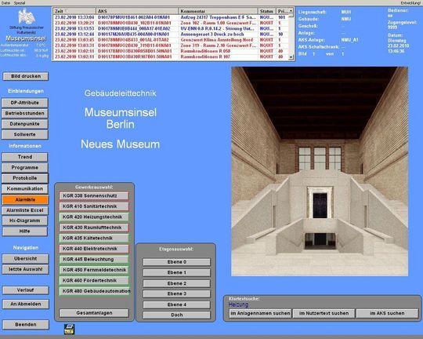Click the Bild drucken button
The image size is (423, 339).
click(x=26, y=76)
